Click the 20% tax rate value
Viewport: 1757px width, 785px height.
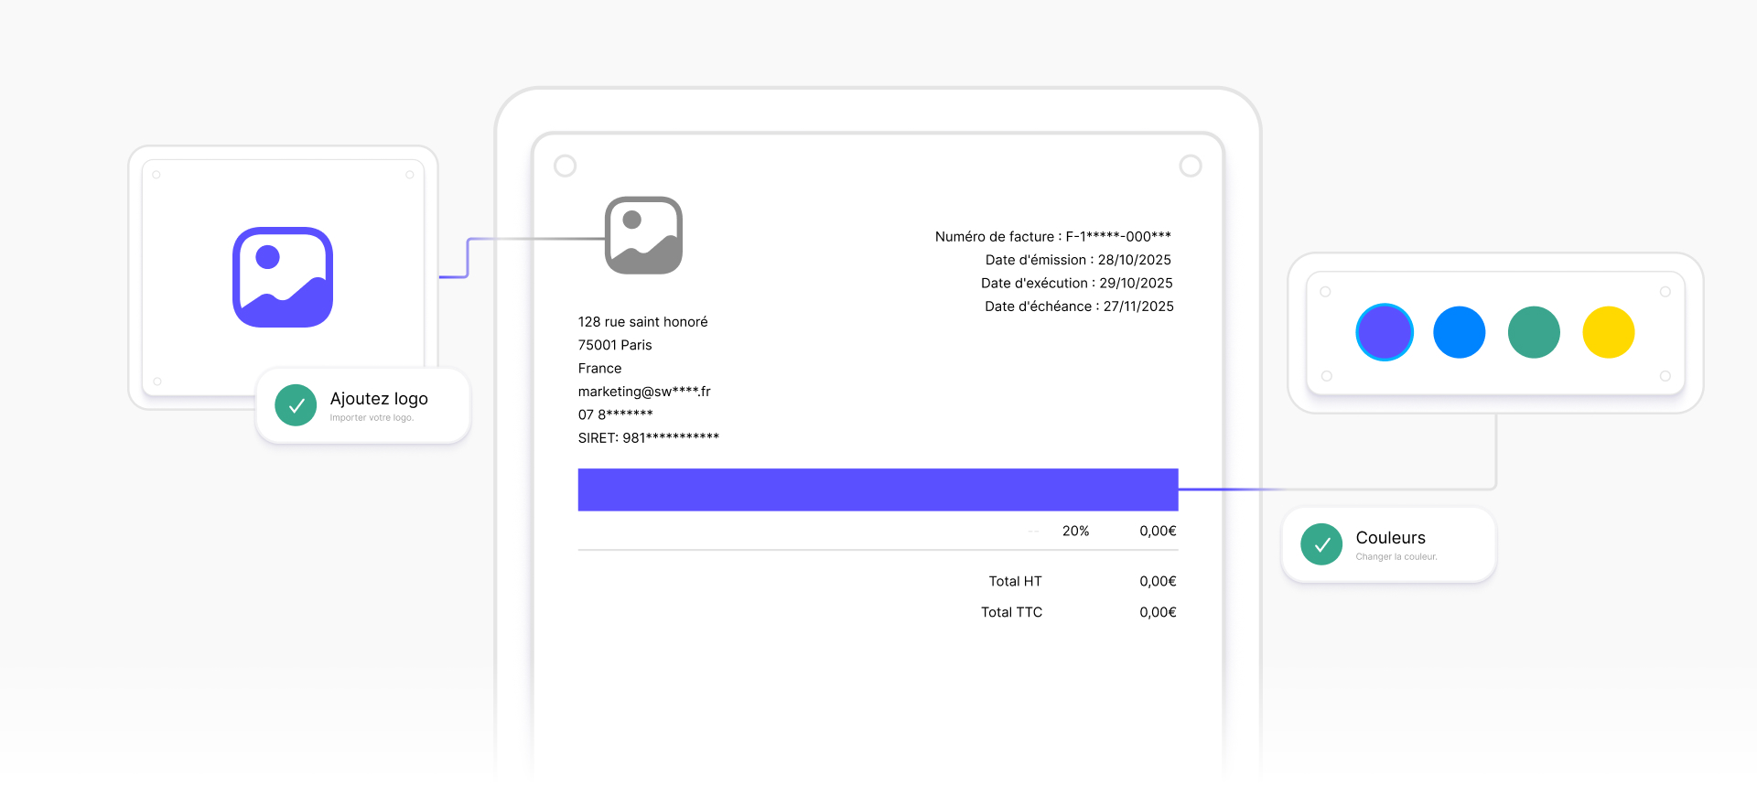[1075, 531]
